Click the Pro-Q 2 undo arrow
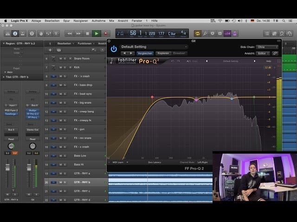Image resolution: width=297 pixels, height=222 pixels. pos(172,61)
